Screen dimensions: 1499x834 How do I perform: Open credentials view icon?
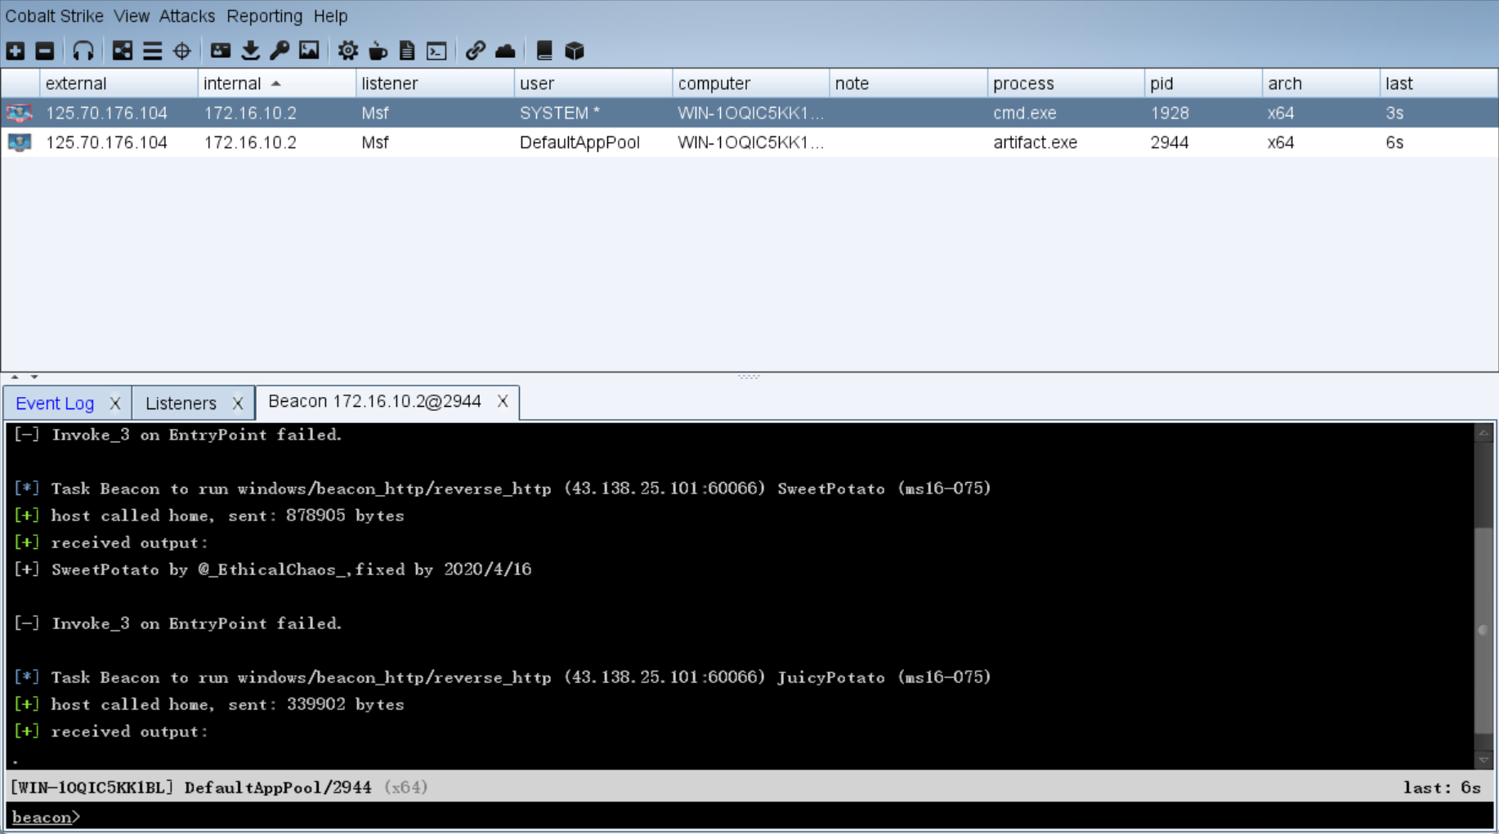point(221,51)
